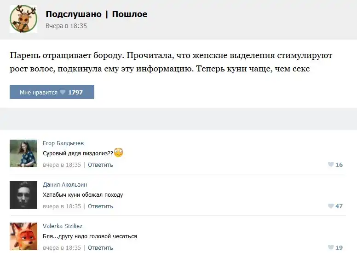Screen dimensions: 357x253
Task: Visit the Valerka Siziliez name link
Action: (x=63, y=226)
